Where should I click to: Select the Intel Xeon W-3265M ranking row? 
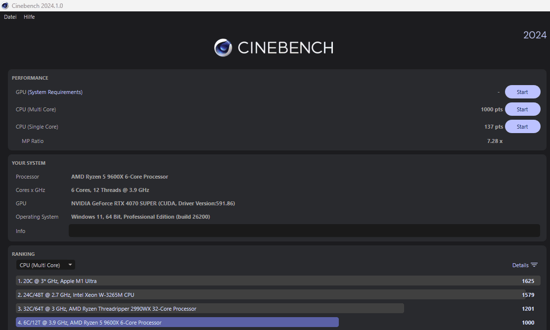point(278,295)
